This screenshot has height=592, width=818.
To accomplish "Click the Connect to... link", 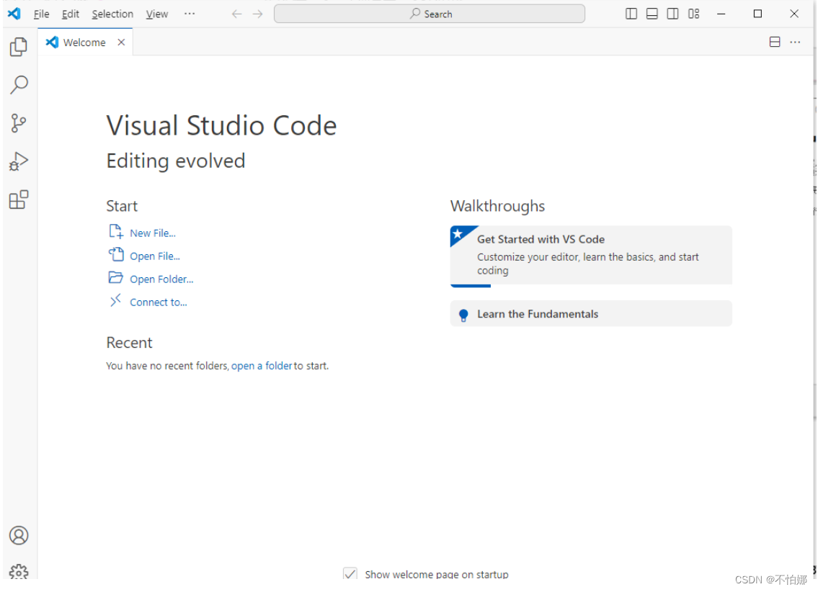I will 159,302.
